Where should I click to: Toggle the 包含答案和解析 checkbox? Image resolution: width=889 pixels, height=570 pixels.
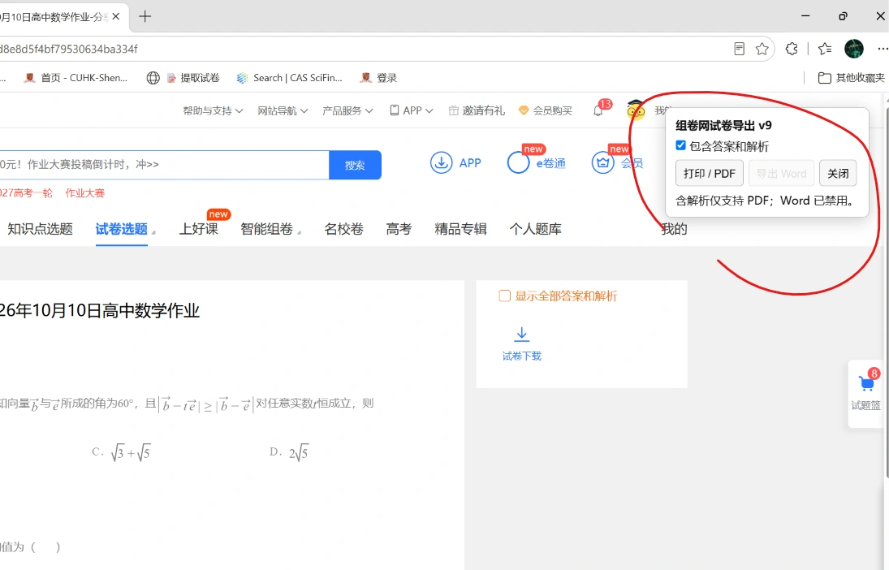click(x=681, y=146)
